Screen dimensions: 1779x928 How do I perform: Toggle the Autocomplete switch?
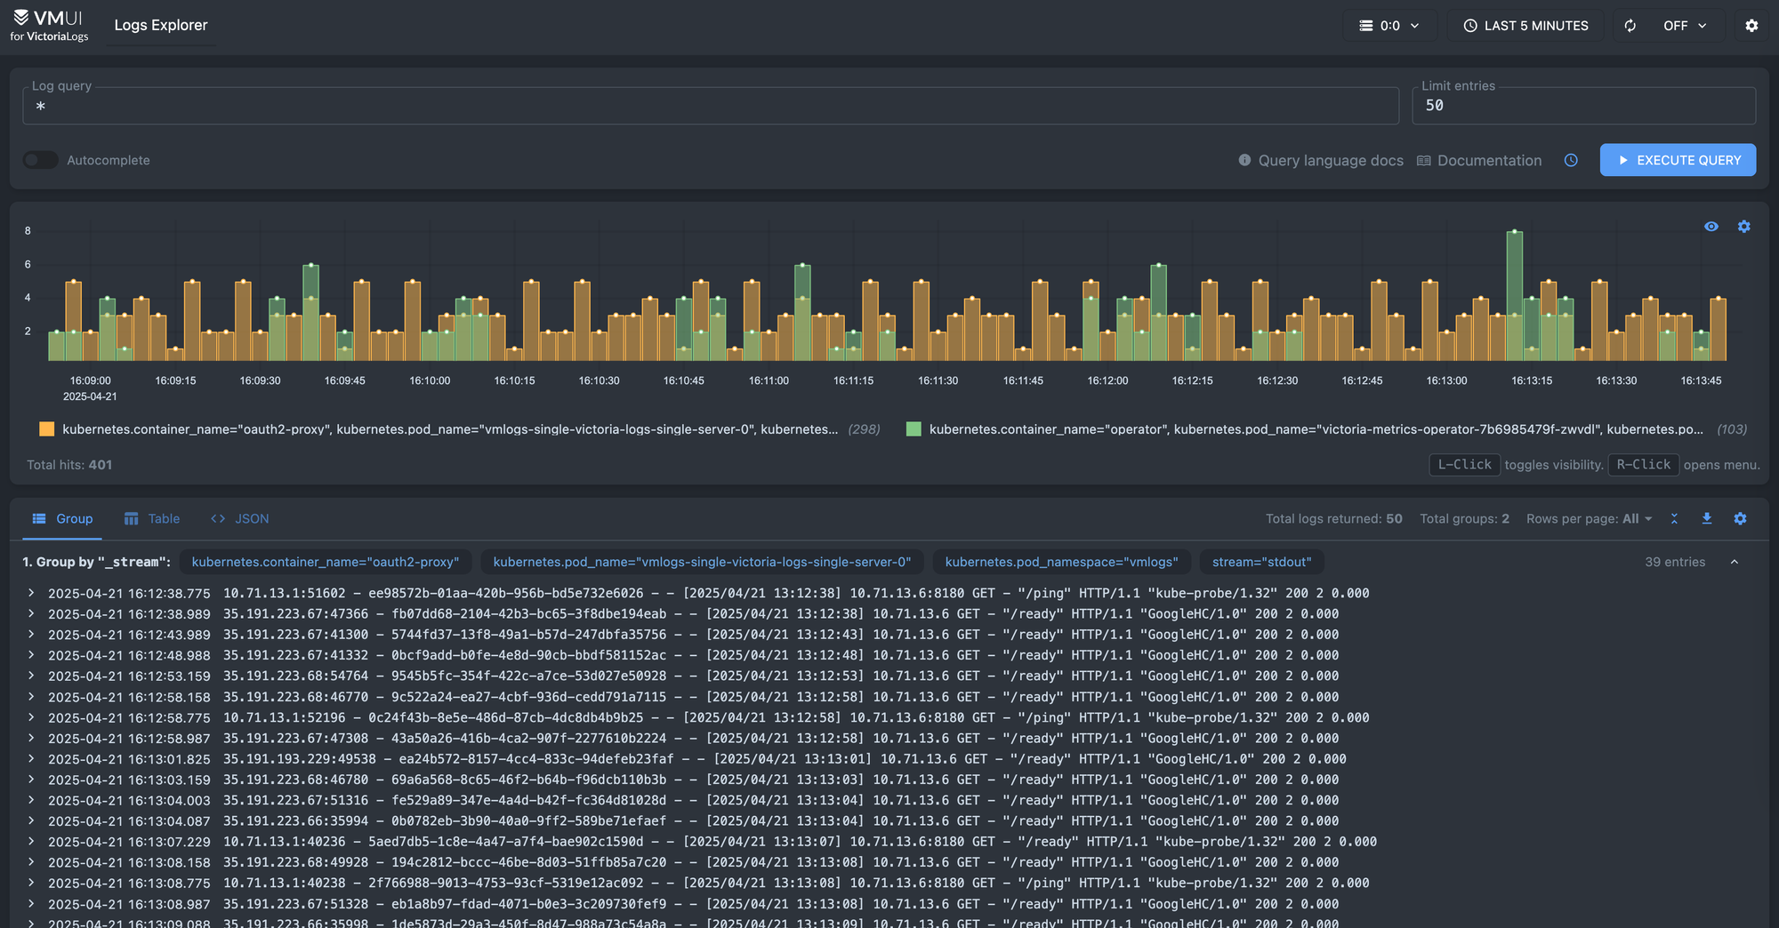pos(40,160)
